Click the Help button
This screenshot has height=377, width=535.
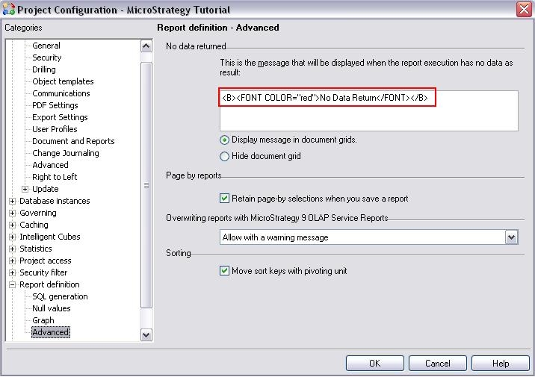click(x=501, y=364)
